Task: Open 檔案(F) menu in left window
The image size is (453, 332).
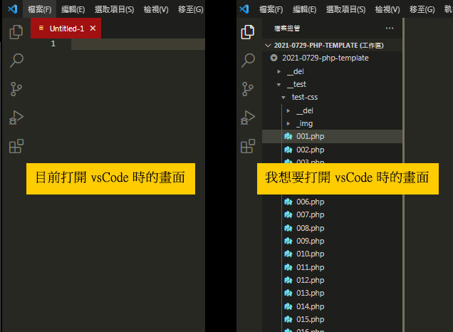Action: [x=40, y=9]
